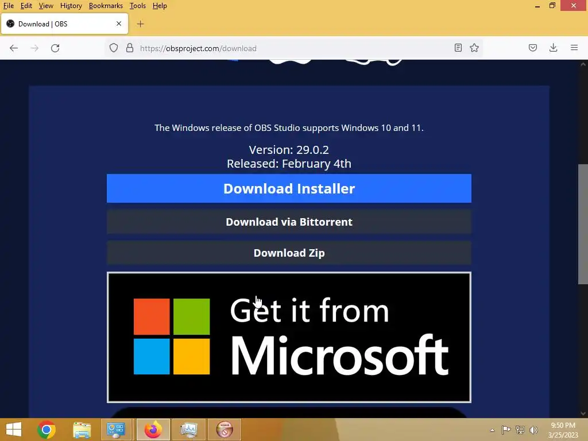Reload the OBS download page
The width and height of the screenshot is (588, 441).
pos(55,48)
